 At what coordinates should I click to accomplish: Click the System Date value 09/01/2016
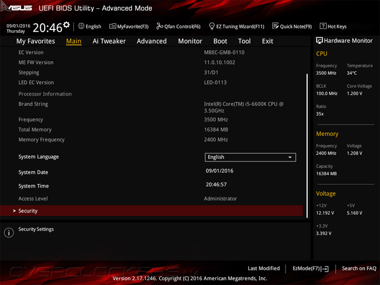(220, 171)
